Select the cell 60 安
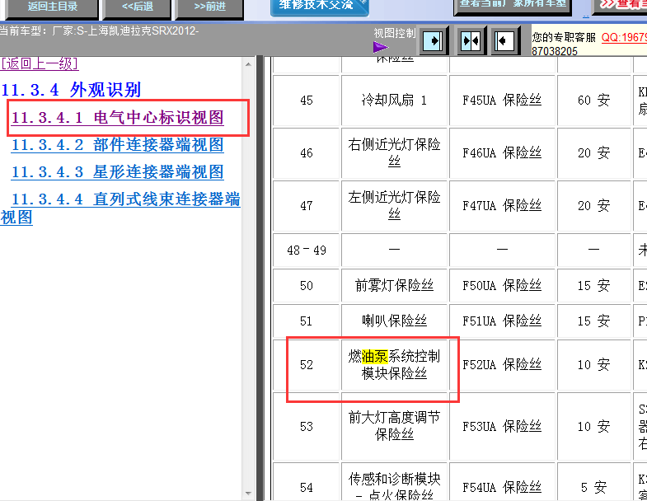Viewport: 647px width, 501px height. (593, 101)
